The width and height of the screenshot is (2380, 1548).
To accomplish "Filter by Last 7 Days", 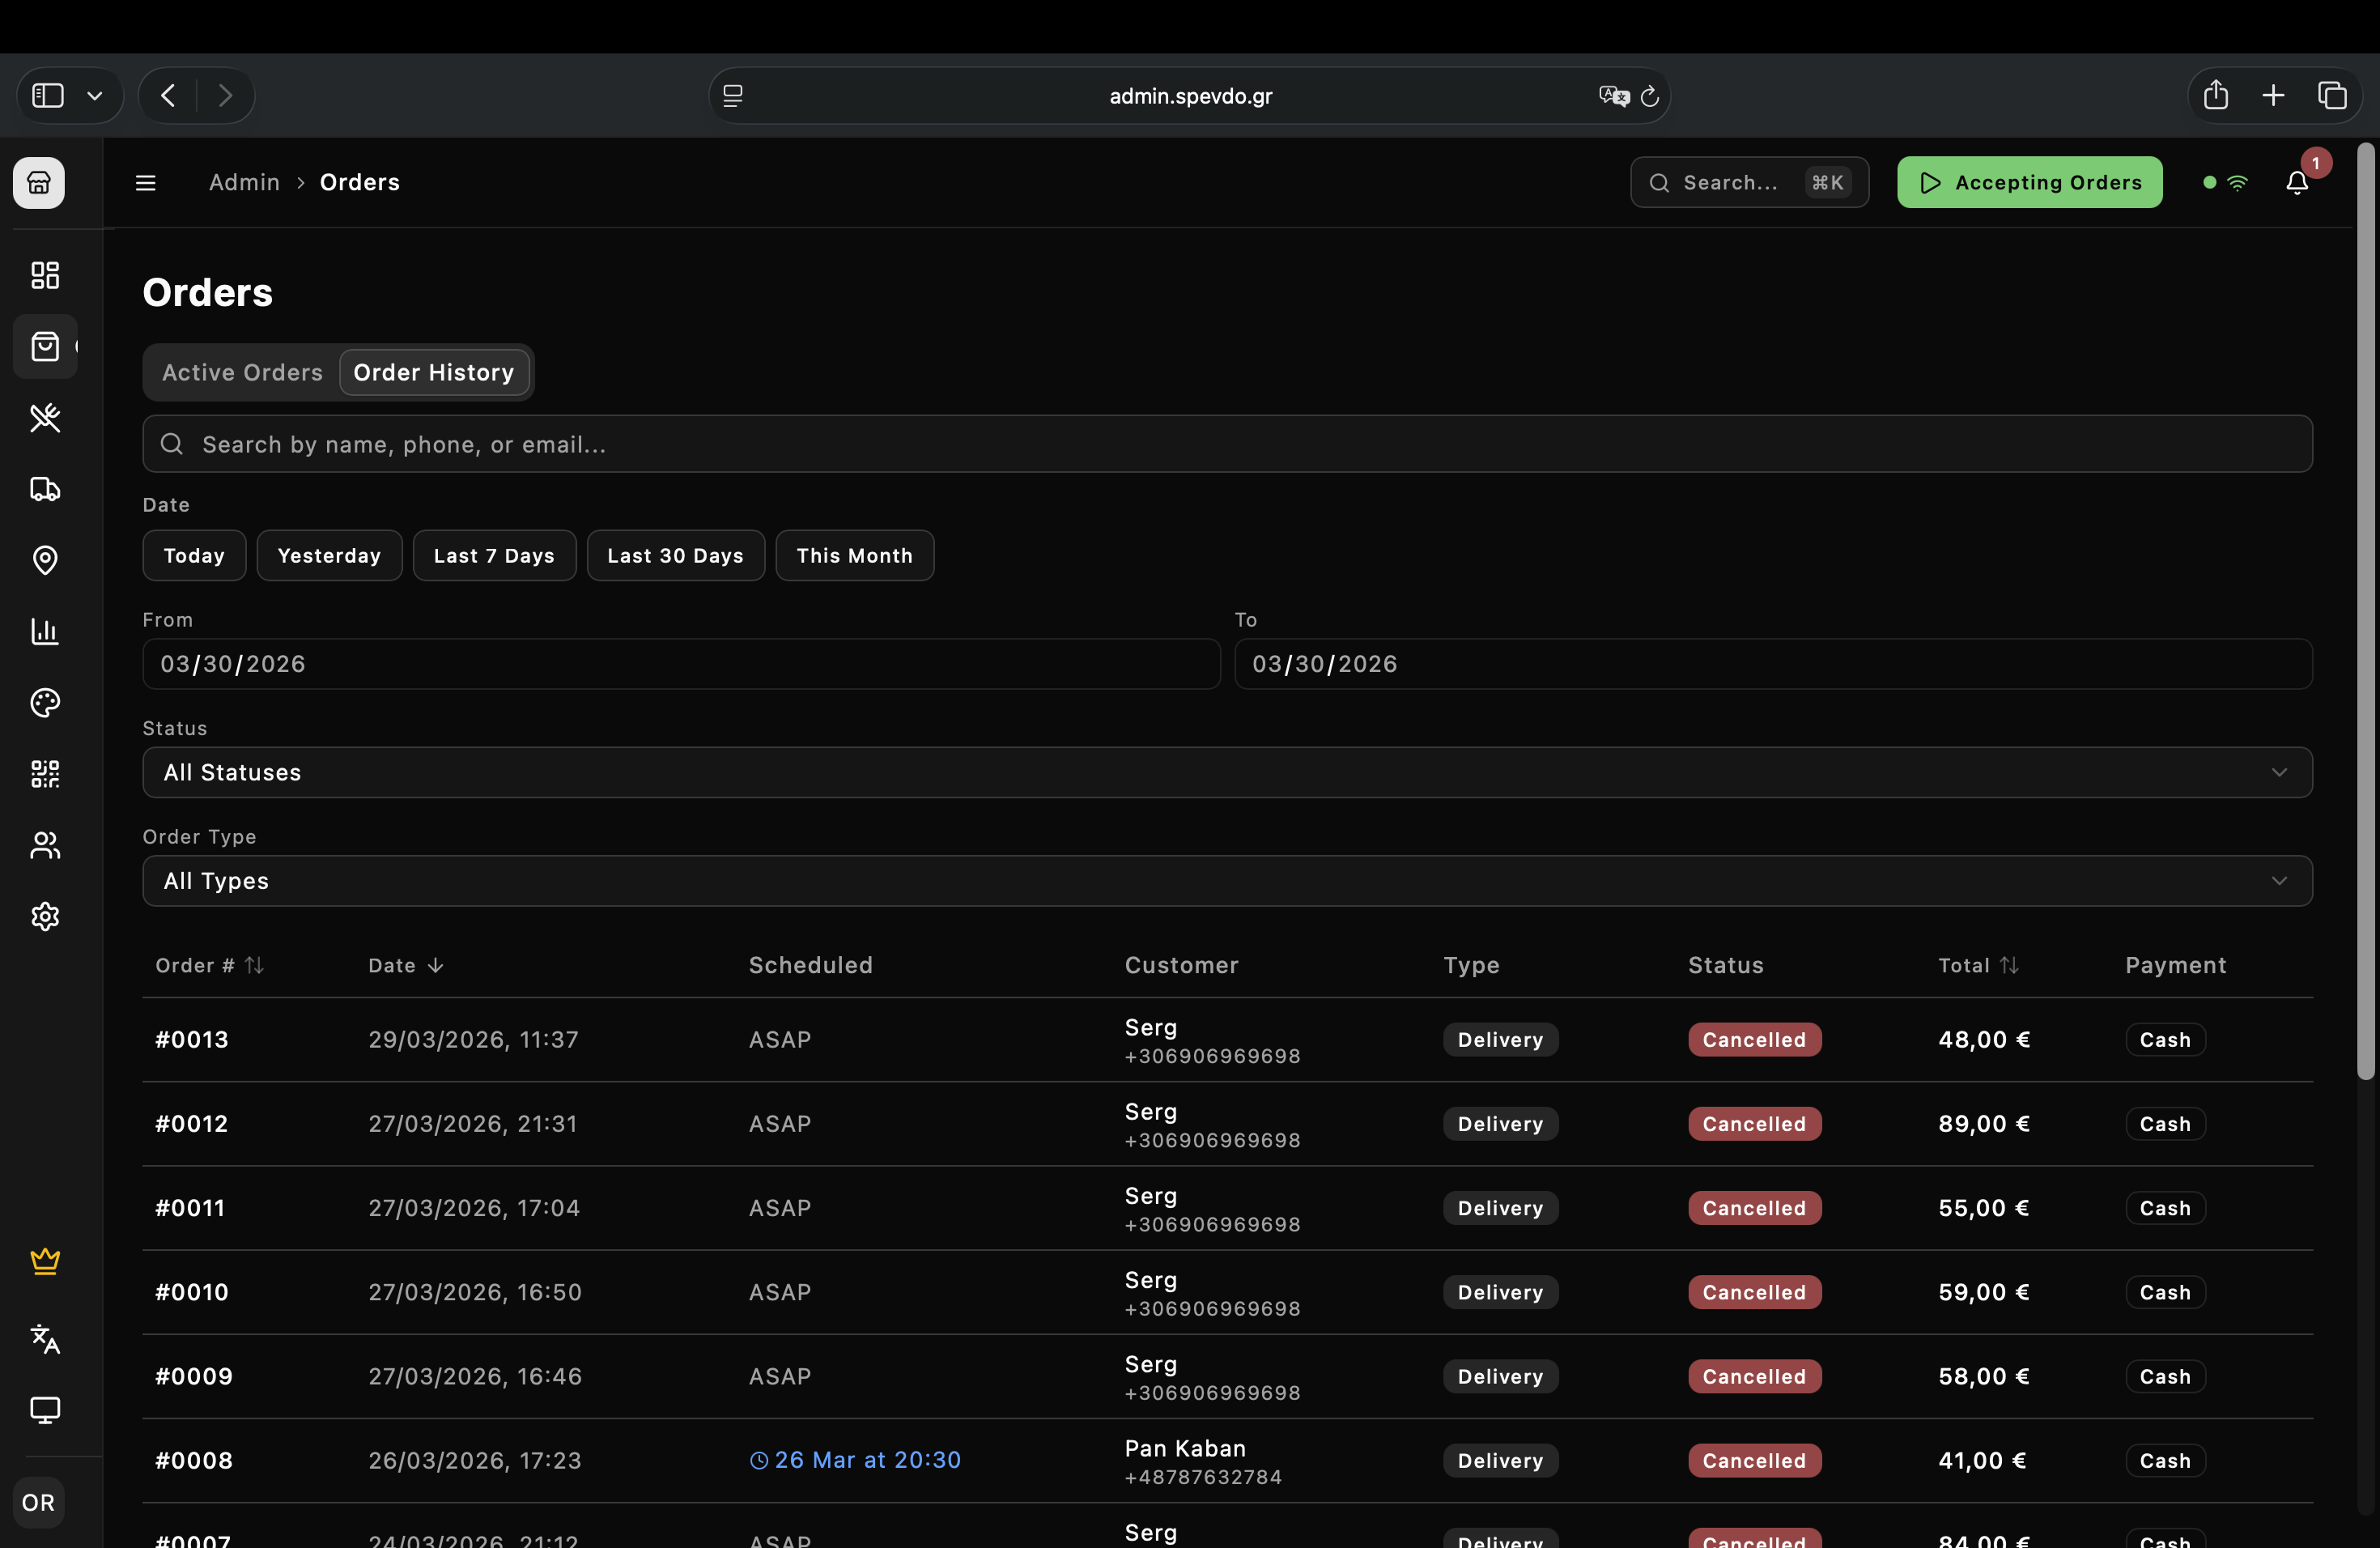I will click(494, 555).
